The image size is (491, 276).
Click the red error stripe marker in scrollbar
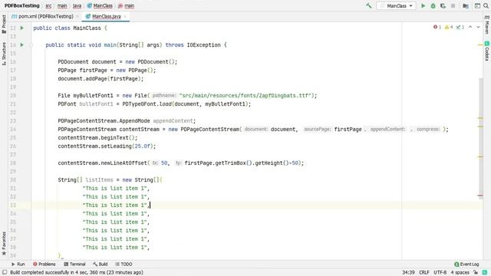480,195
